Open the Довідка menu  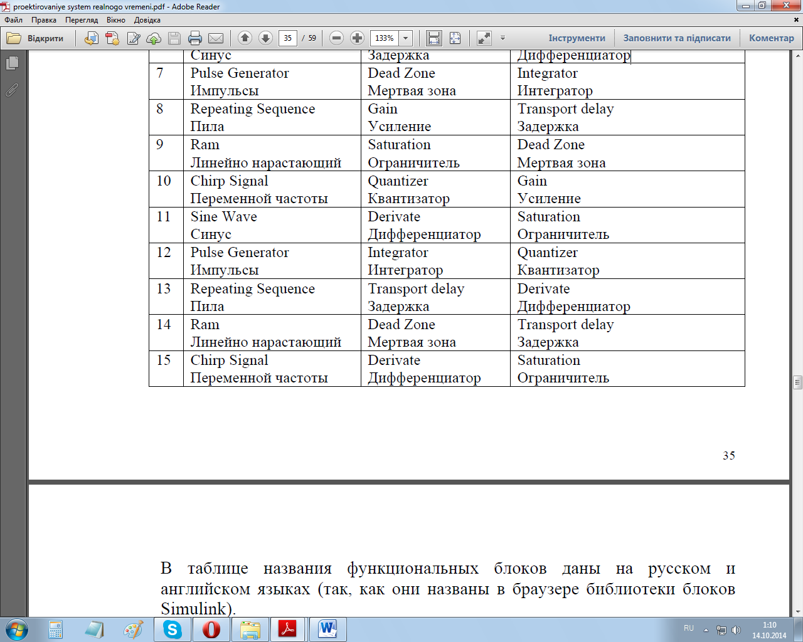pos(147,20)
